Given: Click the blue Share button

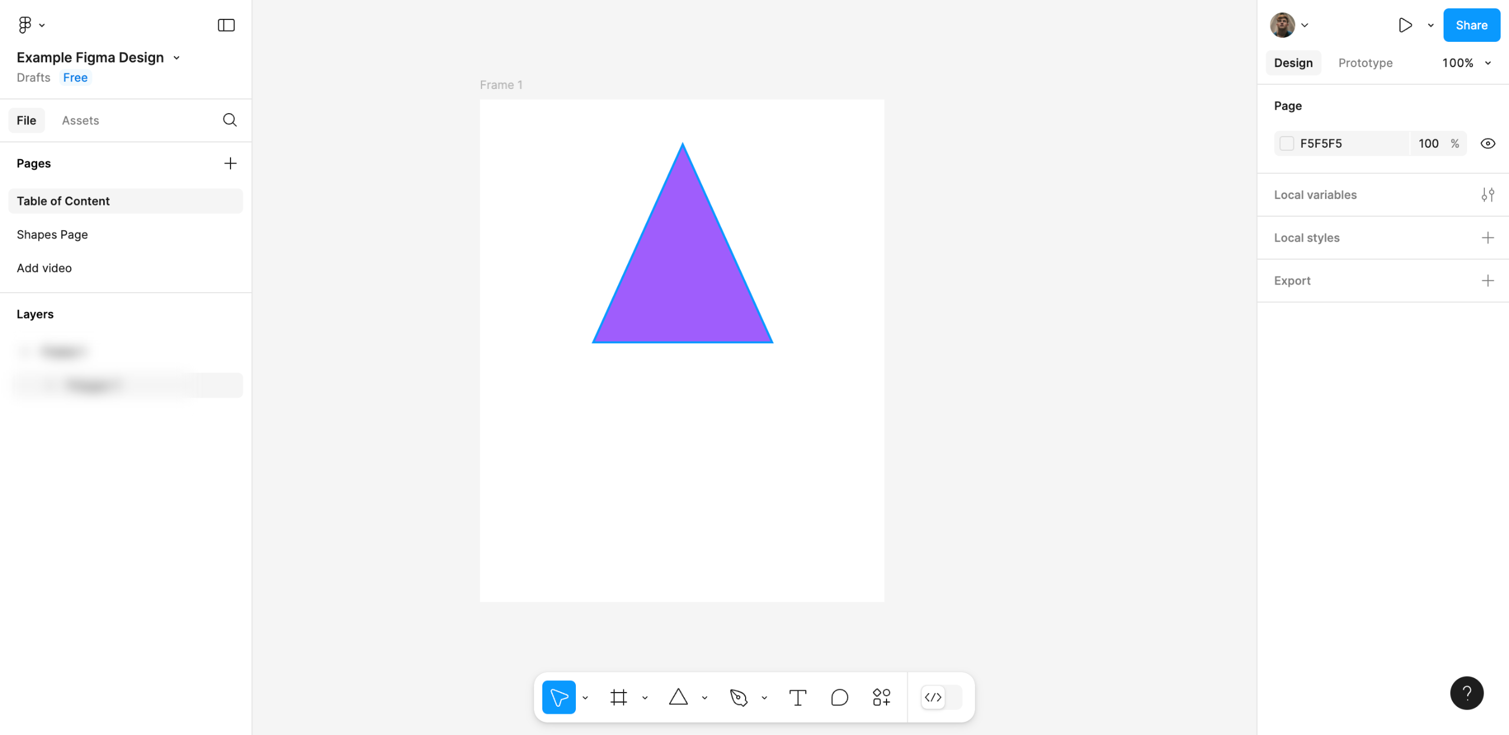Looking at the screenshot, I should tap(1471, 25).
